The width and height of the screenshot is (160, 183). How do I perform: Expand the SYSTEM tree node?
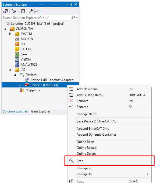click(10, 34)
